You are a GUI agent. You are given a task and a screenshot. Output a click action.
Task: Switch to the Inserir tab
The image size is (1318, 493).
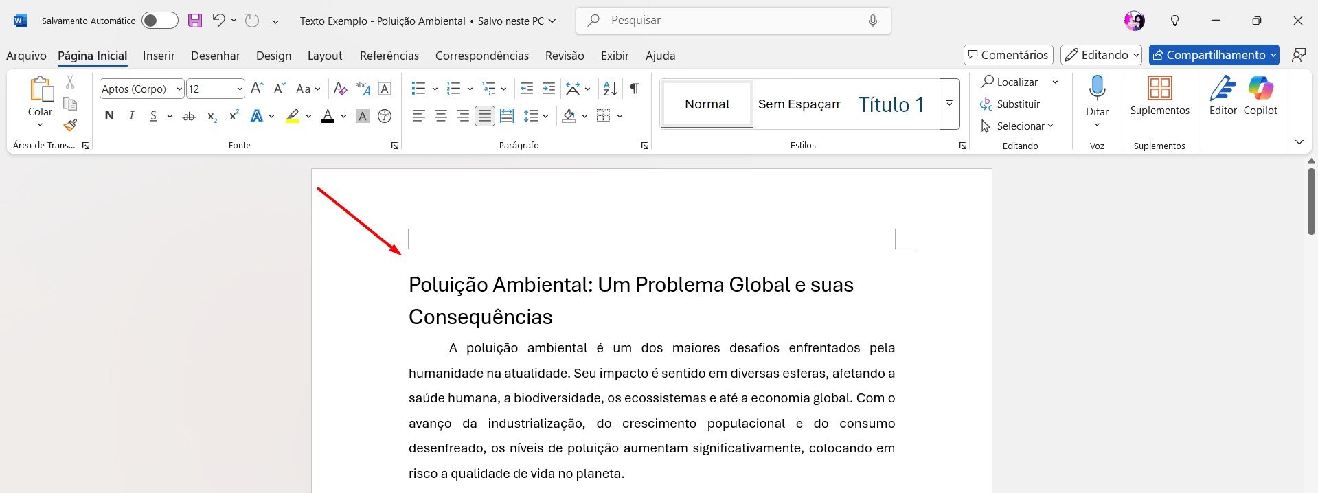click(159, 56)
